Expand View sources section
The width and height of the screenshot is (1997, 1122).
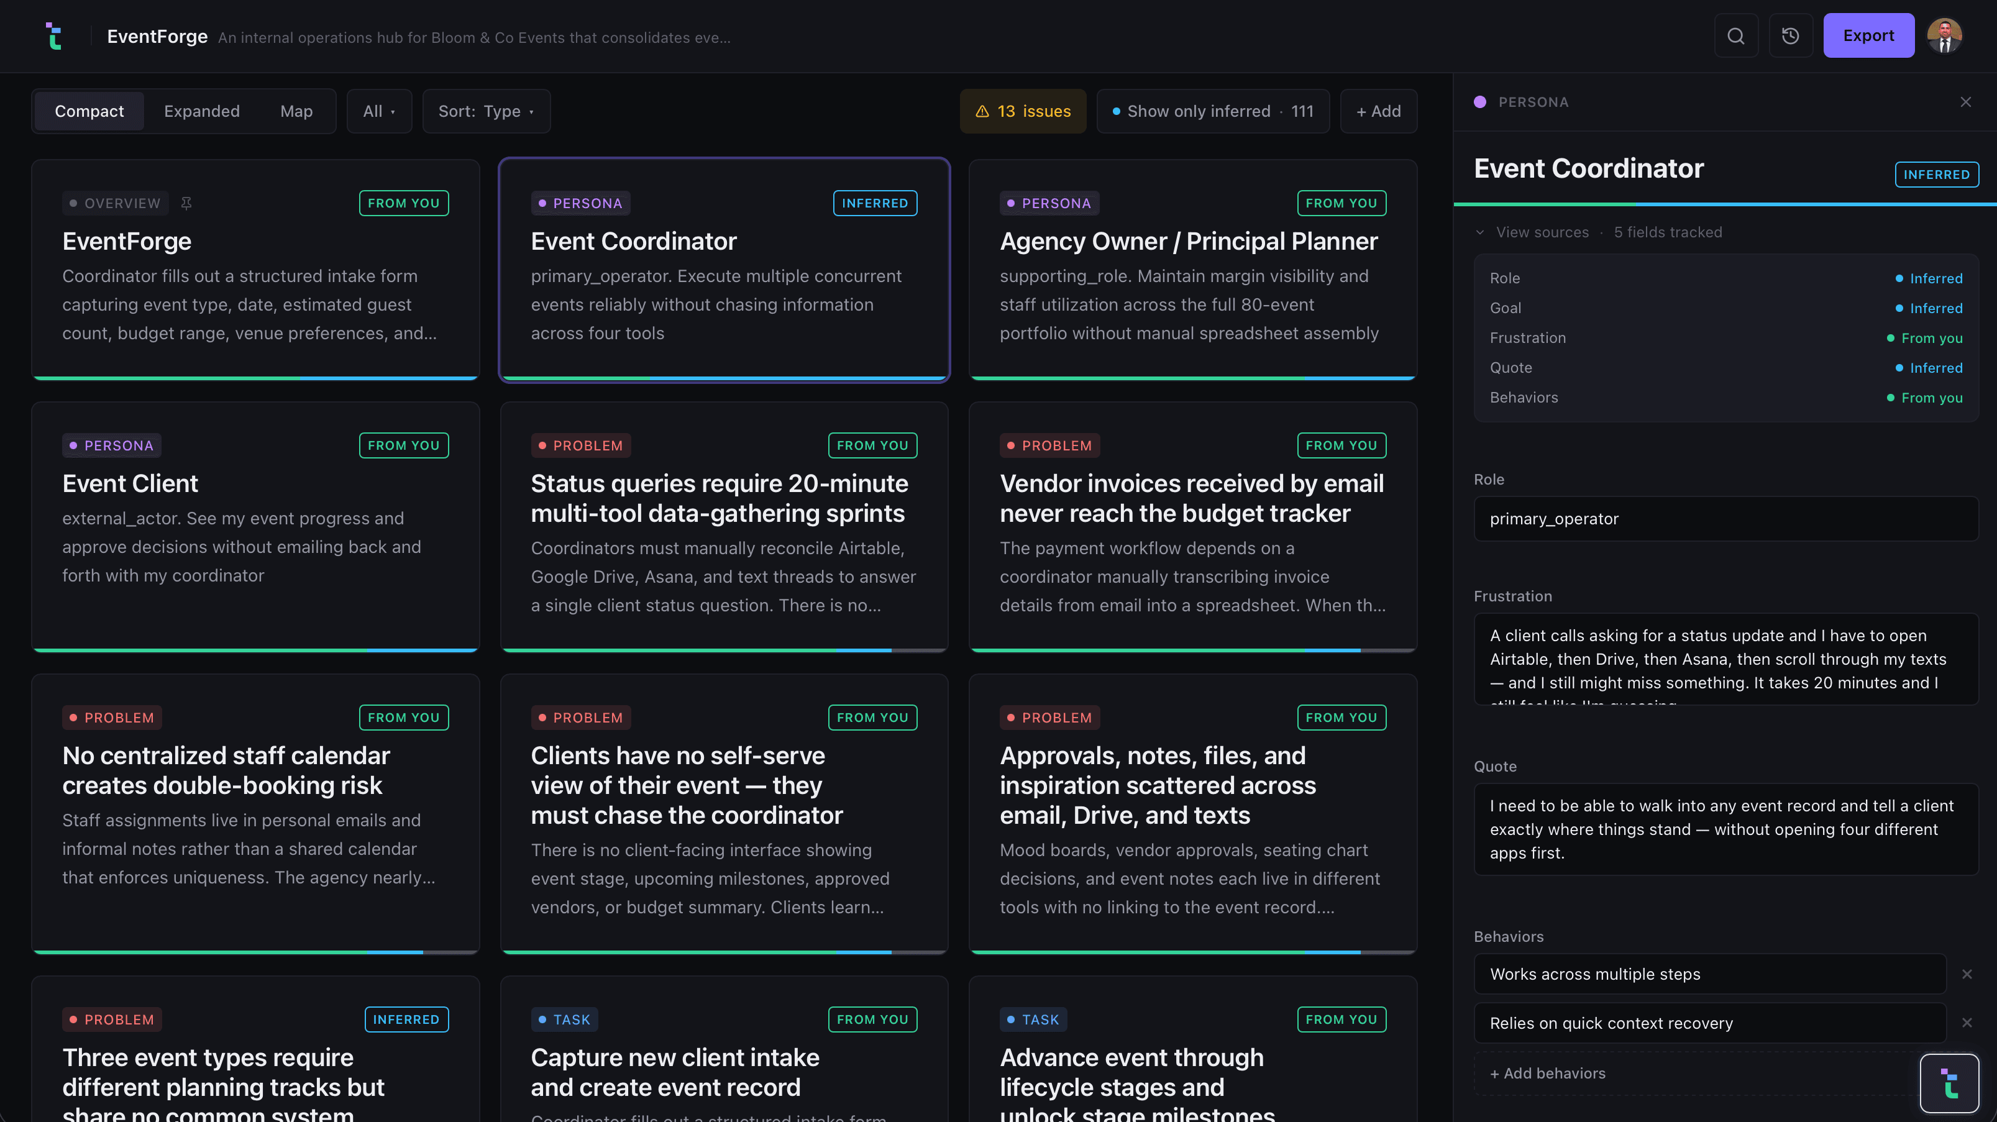point(1532,232)
